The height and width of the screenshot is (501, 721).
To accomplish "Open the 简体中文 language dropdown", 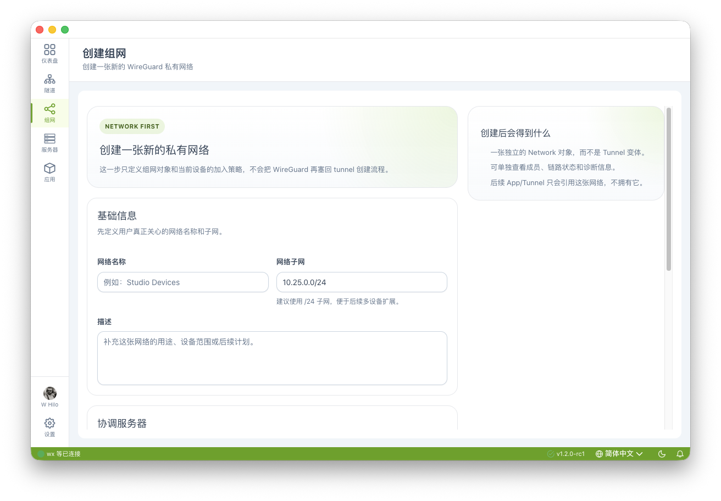I will 619,454.
